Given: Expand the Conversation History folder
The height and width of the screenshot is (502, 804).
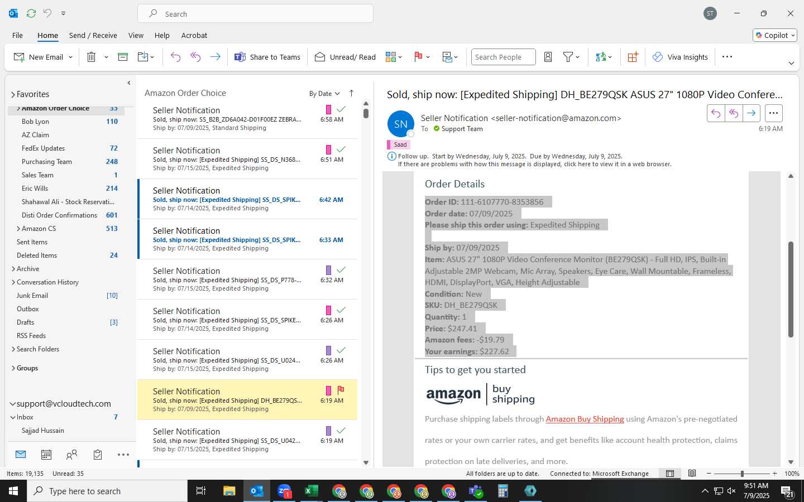Looking at the screenshot, I should 13,282.
